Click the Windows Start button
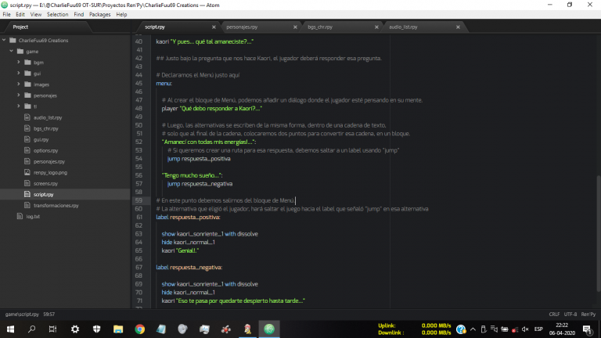Viewport: 601px width, 338px height. coord(10,329)
